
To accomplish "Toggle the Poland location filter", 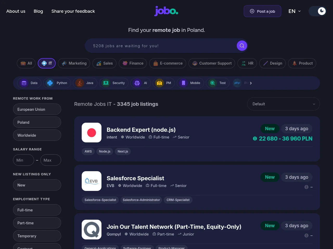I will 37,122.
